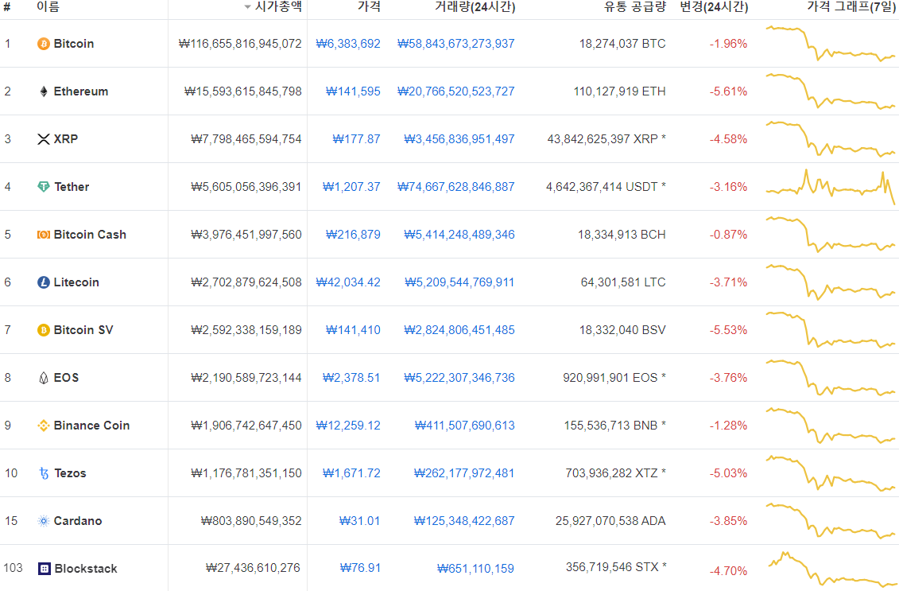Open Tether 7-day price graph
The width and height of the screenshot is (899, 591).
[830, 186]
